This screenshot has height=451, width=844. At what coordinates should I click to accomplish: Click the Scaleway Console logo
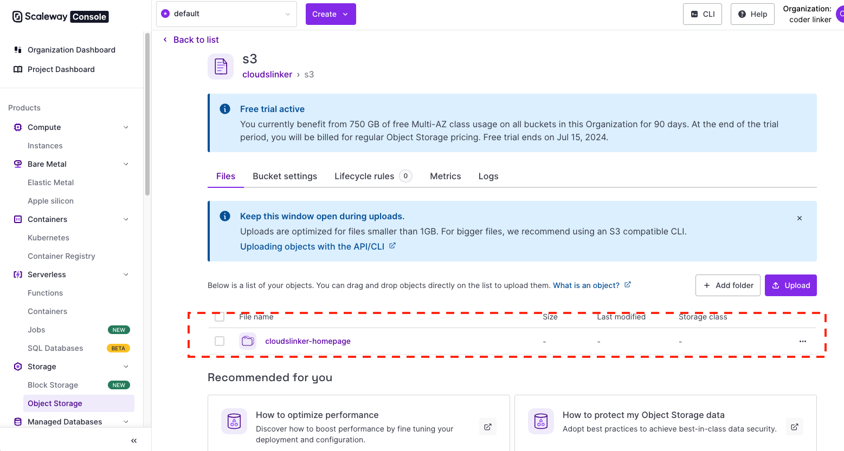point(60,17)
